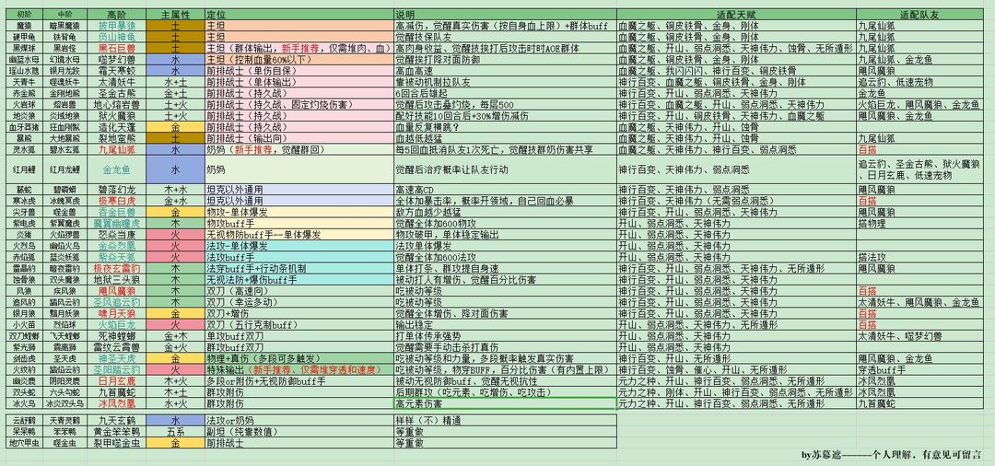Click the 木+水 attribute cell
The height and width of the screenshot is (466, 995).
[x=175, y=190]
